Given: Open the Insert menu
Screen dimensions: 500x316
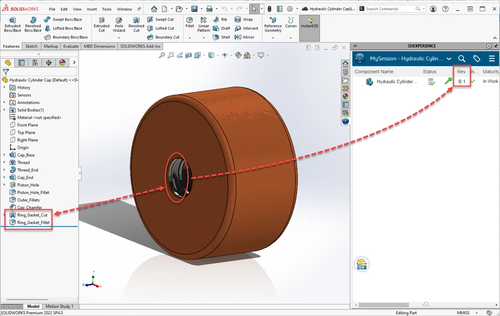Looking at the screenshot, I should click(x=92, y=9).
